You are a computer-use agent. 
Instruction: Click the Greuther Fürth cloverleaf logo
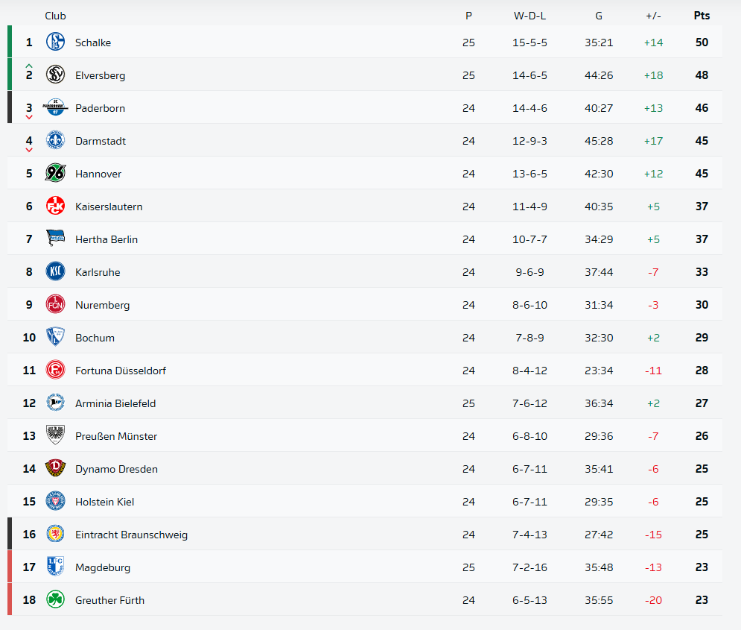(x=55, y=600)
